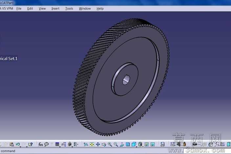
Task: Expand the Undo history dropdown arrow
Action: point(20,147)
